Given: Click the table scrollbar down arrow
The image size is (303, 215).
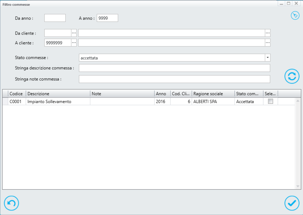Looking at the screenshot, I should pyautogui.click(x=298, y=186).
